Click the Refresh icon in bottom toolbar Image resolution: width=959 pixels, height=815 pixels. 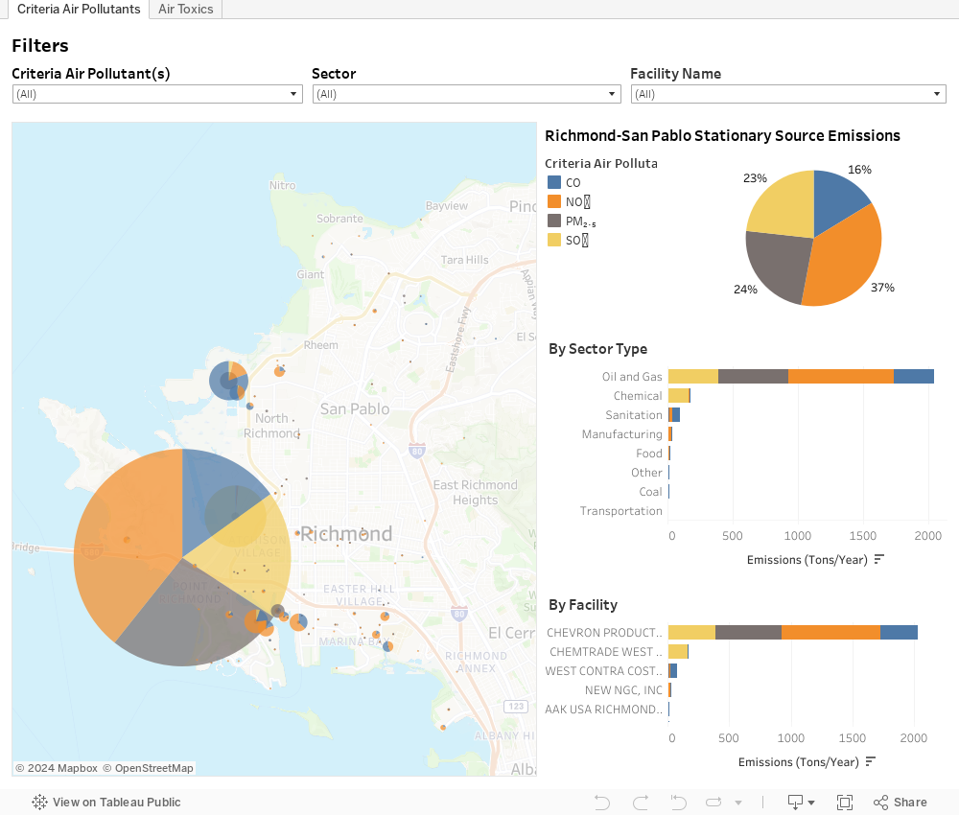713,803
